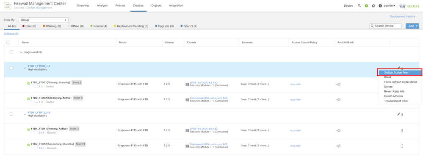Image resolution: width=423 pixels, height=156 pixels.
Task: Open the View By Group dropdown
Action: point(44,20)
